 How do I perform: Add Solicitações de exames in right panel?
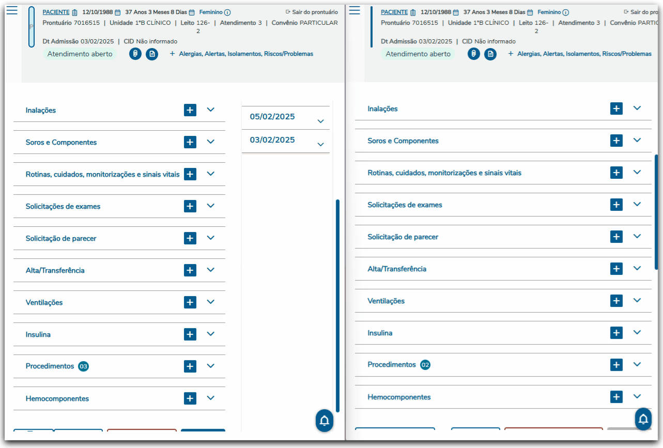(616, 205)
